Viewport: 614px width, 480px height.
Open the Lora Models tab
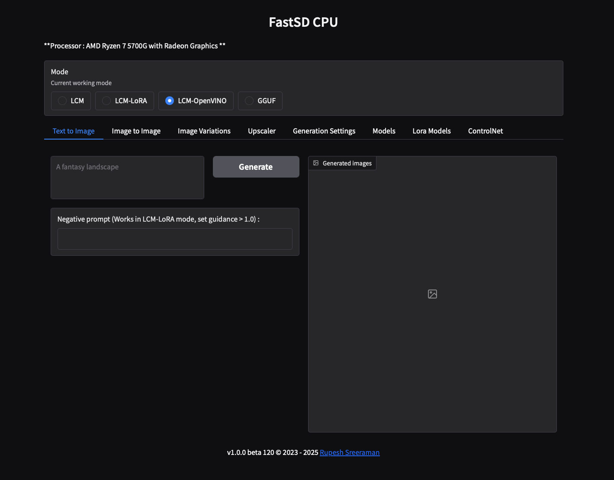(x=431, y=131)
